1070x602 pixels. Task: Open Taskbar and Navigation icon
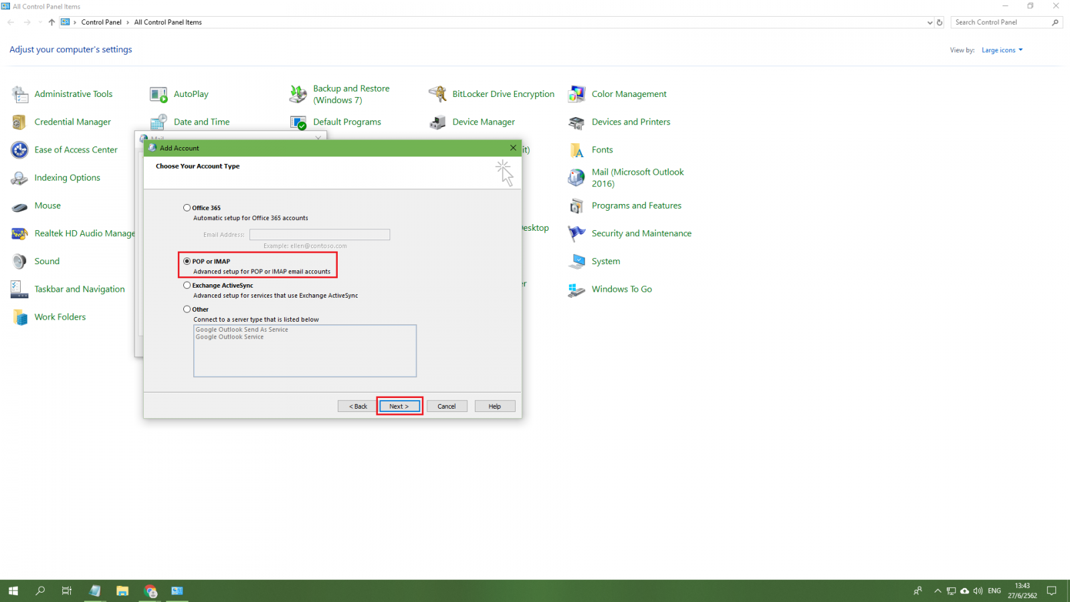point(19,290)
